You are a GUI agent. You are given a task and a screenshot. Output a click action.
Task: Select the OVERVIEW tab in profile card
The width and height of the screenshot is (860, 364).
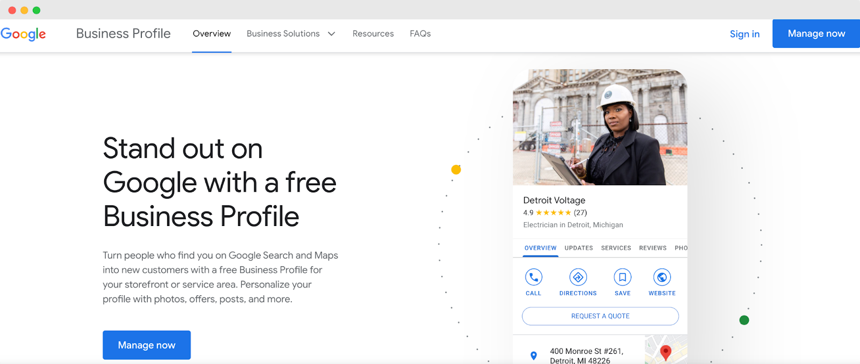540,248
